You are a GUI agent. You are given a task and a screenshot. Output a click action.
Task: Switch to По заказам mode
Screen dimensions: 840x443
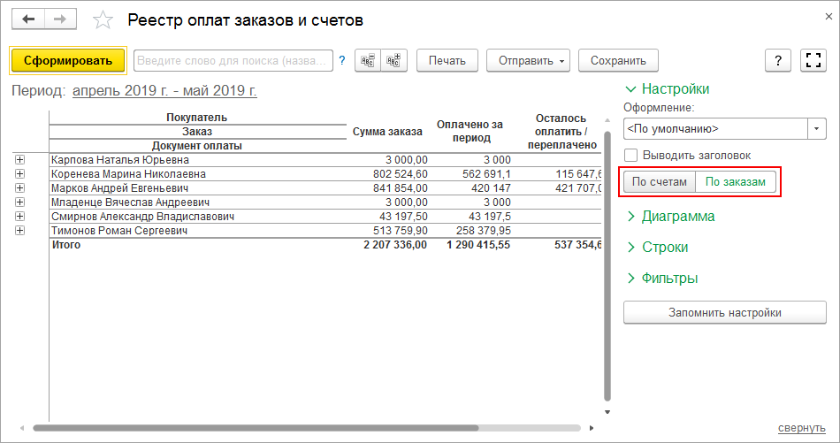[x=736, y=181]
